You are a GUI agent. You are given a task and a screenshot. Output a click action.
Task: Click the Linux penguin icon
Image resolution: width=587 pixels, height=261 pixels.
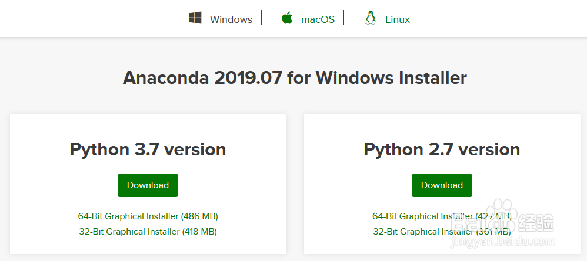[x=370, y=18]
